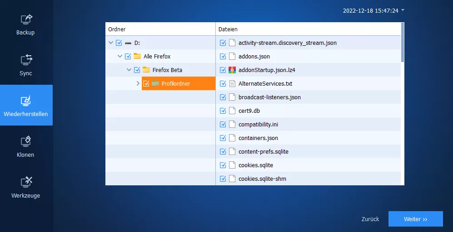Screen dimensions: 453x232
Task: Select the containers.json file entry
Action: tap(258, 138)
